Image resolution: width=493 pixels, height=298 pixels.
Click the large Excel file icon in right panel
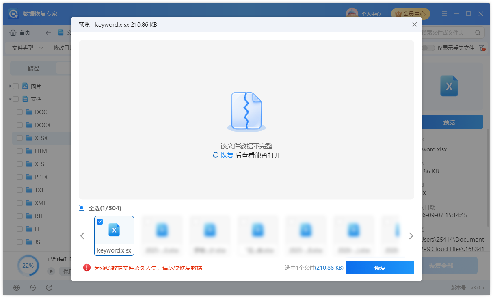click(449, 86)
